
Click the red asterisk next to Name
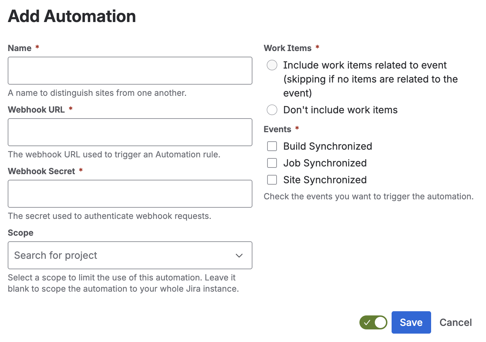coord(37,48)
